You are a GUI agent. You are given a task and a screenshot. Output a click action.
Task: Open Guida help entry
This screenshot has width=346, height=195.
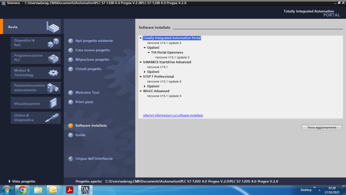pyautogui.click(x=80, y=135)
